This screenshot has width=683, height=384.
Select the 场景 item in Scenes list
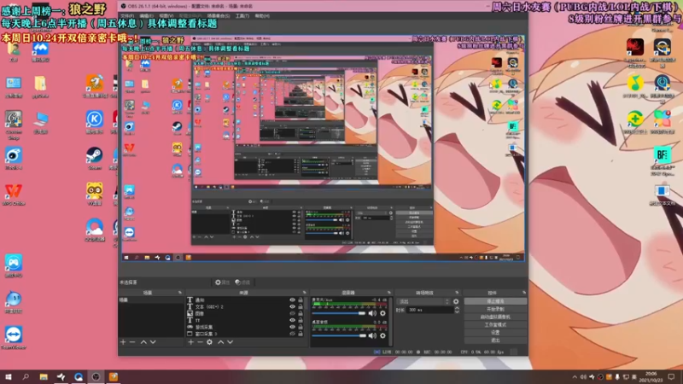(x=151, y=300)
